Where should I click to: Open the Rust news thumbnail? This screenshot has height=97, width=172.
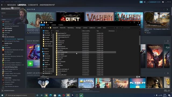pyautogui.click(x=70, y=17)
